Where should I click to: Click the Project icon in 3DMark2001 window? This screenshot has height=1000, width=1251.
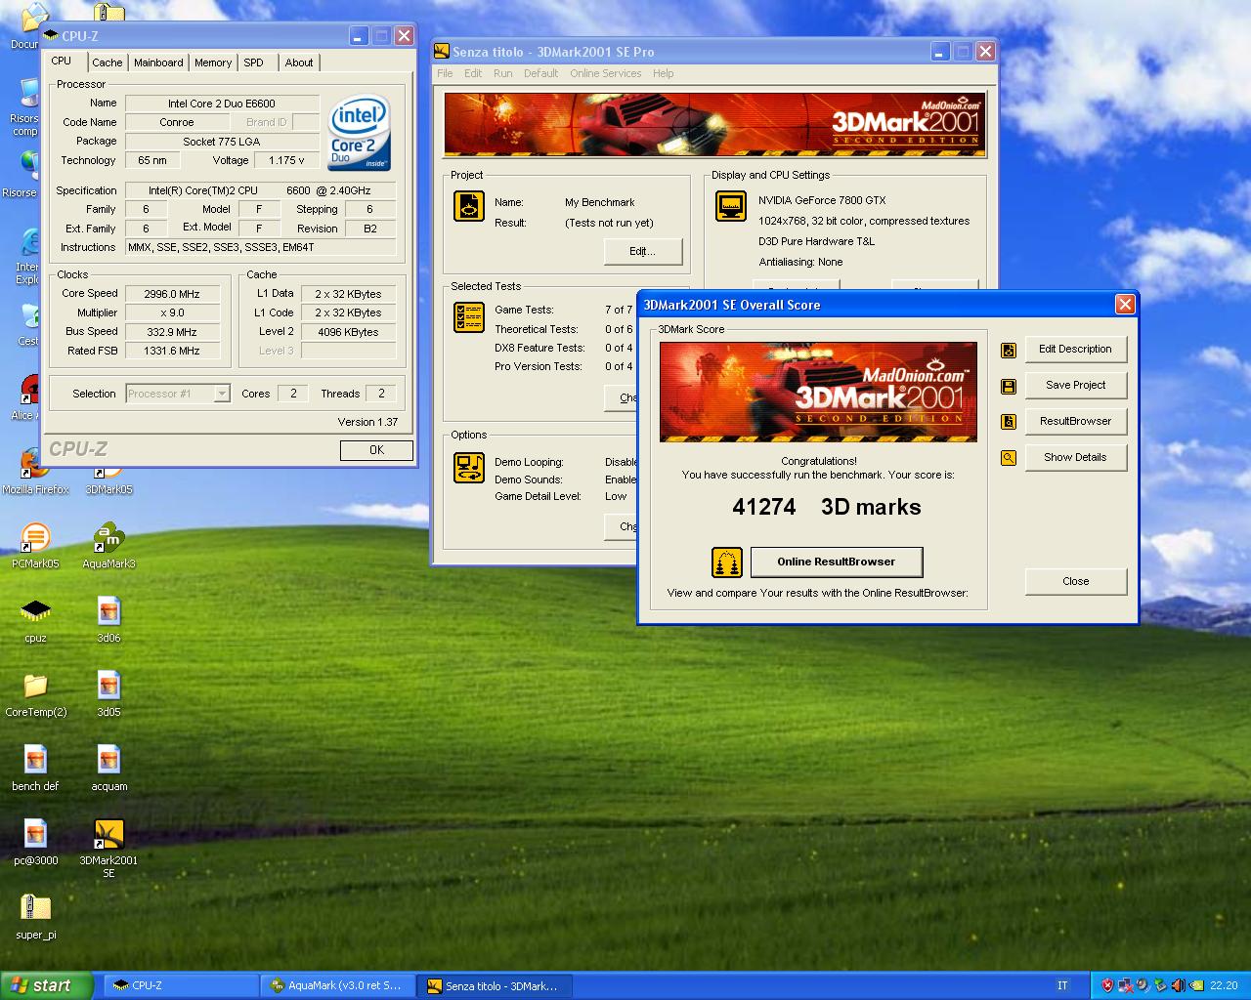click(469, 206)
